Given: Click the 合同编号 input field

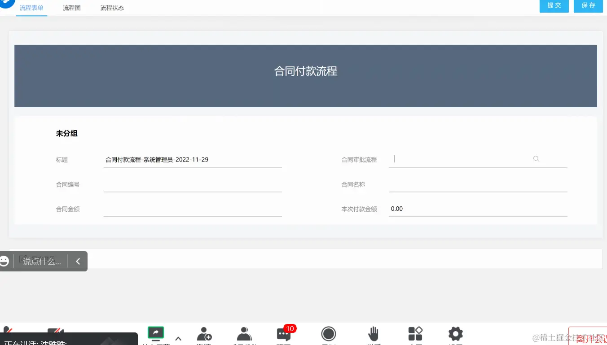Looking at the screenshot, I should click(193, 184).
